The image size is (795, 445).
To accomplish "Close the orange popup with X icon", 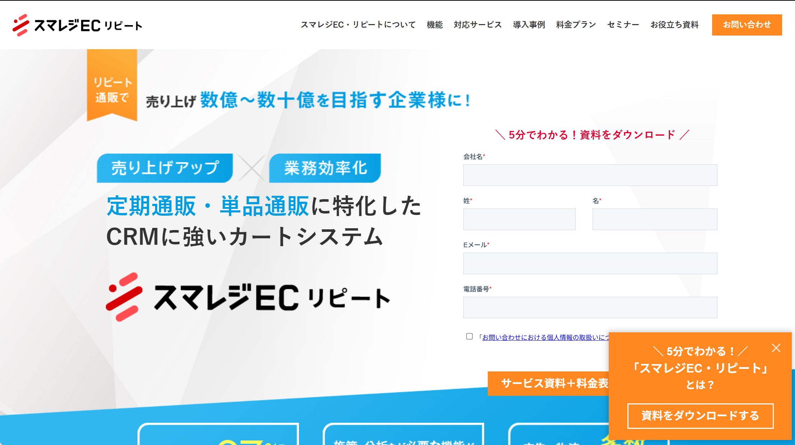I will [x=776, y=348].
